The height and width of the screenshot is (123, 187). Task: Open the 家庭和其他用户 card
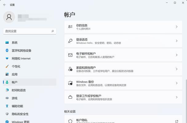[123, 69]
